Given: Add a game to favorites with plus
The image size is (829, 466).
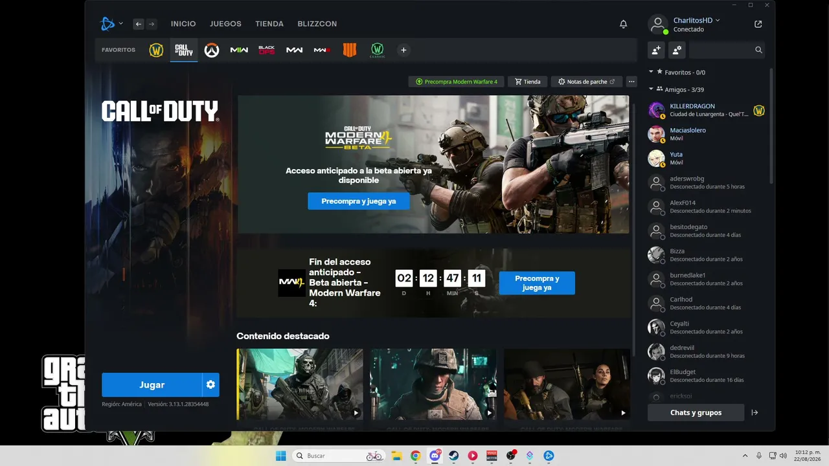Looking at the screenshot, I should coord(403,50).
